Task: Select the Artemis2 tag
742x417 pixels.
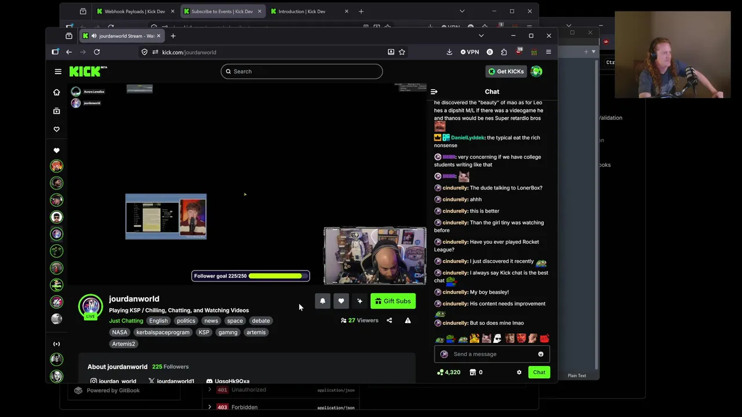Action: point(123,344)
